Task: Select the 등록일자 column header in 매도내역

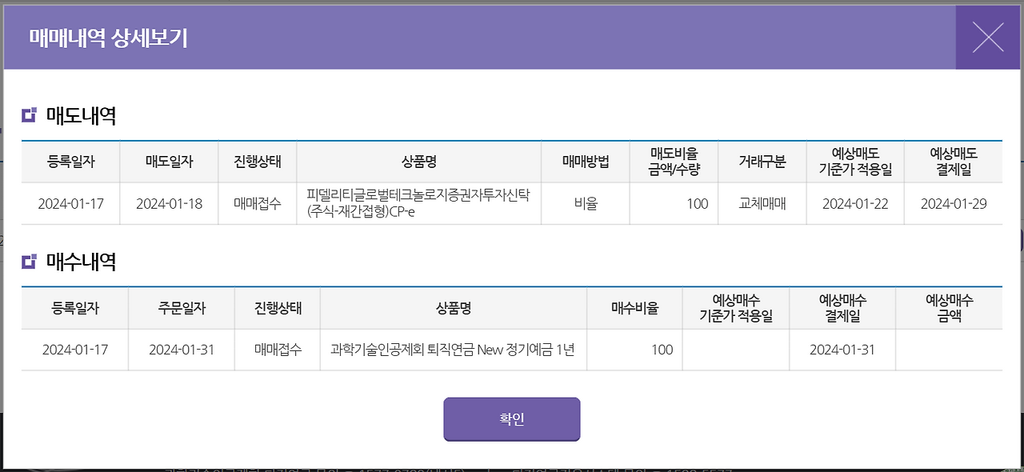Action: click(x=70, y=161)
